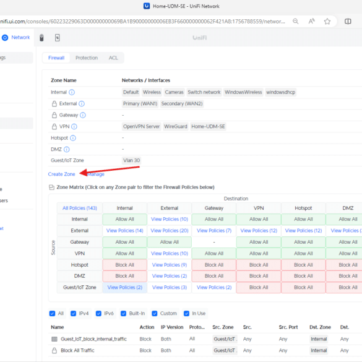Viewport: 362px width, 362px height.
Task: Switch to the ACL tab
Action: pos(113,58)
